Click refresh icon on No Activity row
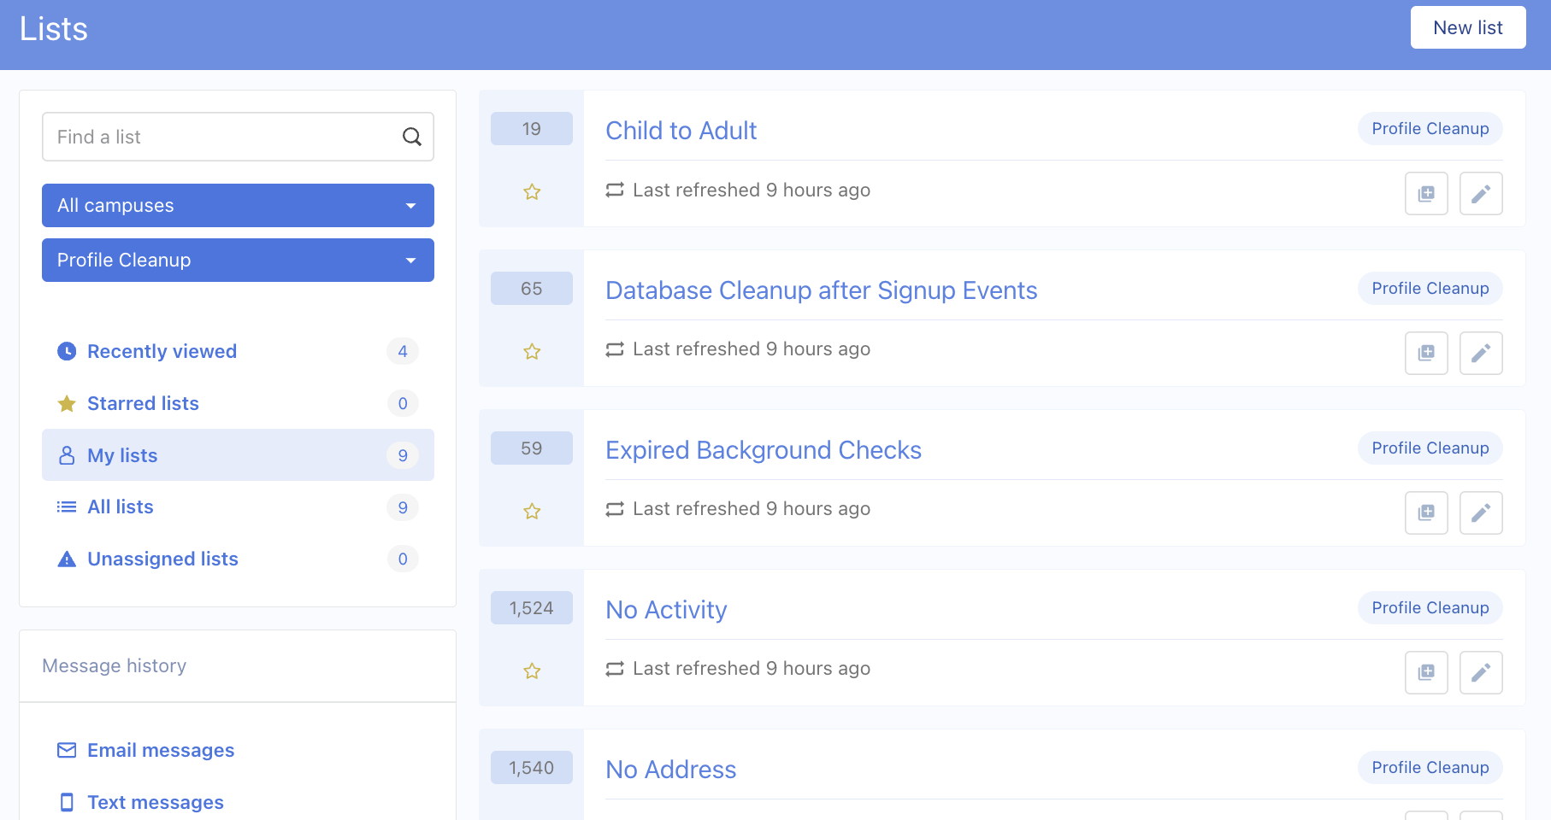 tap(615, 669)
